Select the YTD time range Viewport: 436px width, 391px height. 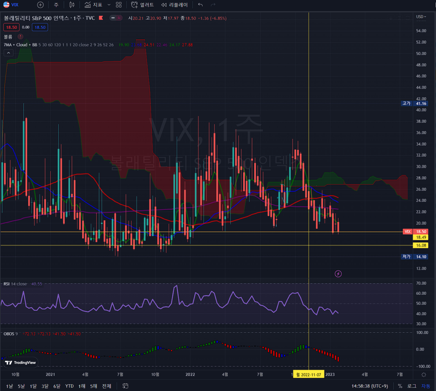pos(69,386)
